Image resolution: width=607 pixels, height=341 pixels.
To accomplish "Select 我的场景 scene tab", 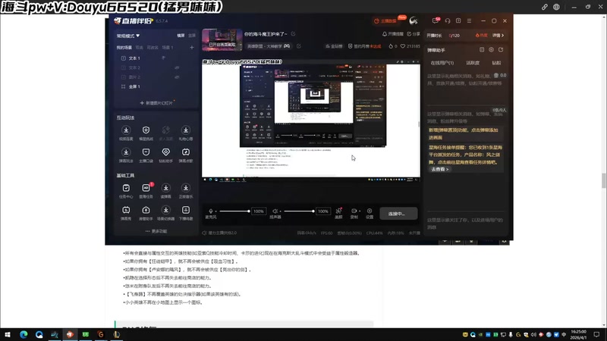I will coord(124,48).
